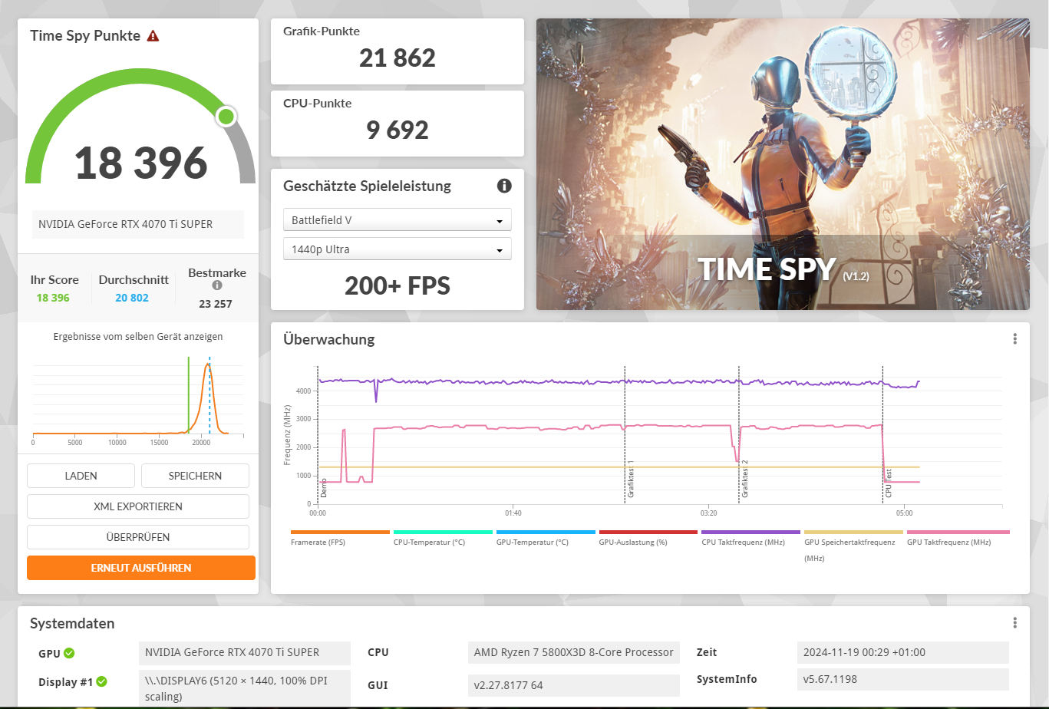
Task: Click the large 18 396 score in the gauge
Action: [x=141, y=162]
